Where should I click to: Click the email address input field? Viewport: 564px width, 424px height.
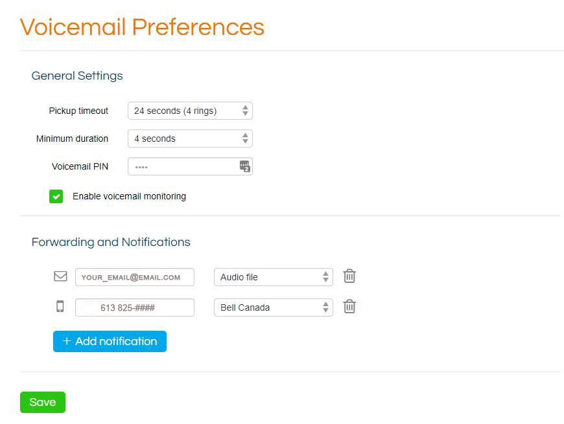coord(135,277)
